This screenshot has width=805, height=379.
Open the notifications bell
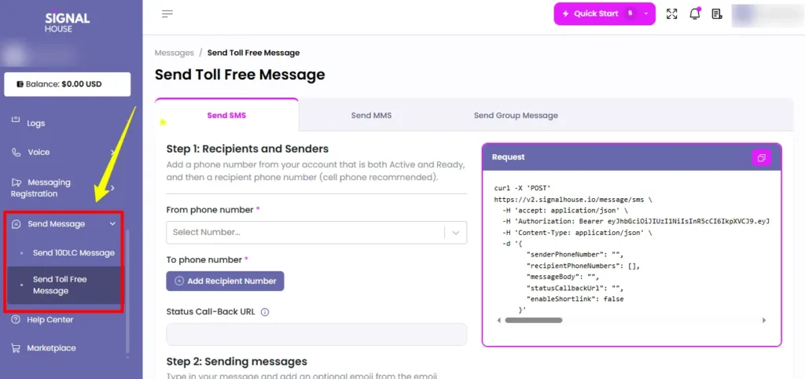(x=695, y=14)
